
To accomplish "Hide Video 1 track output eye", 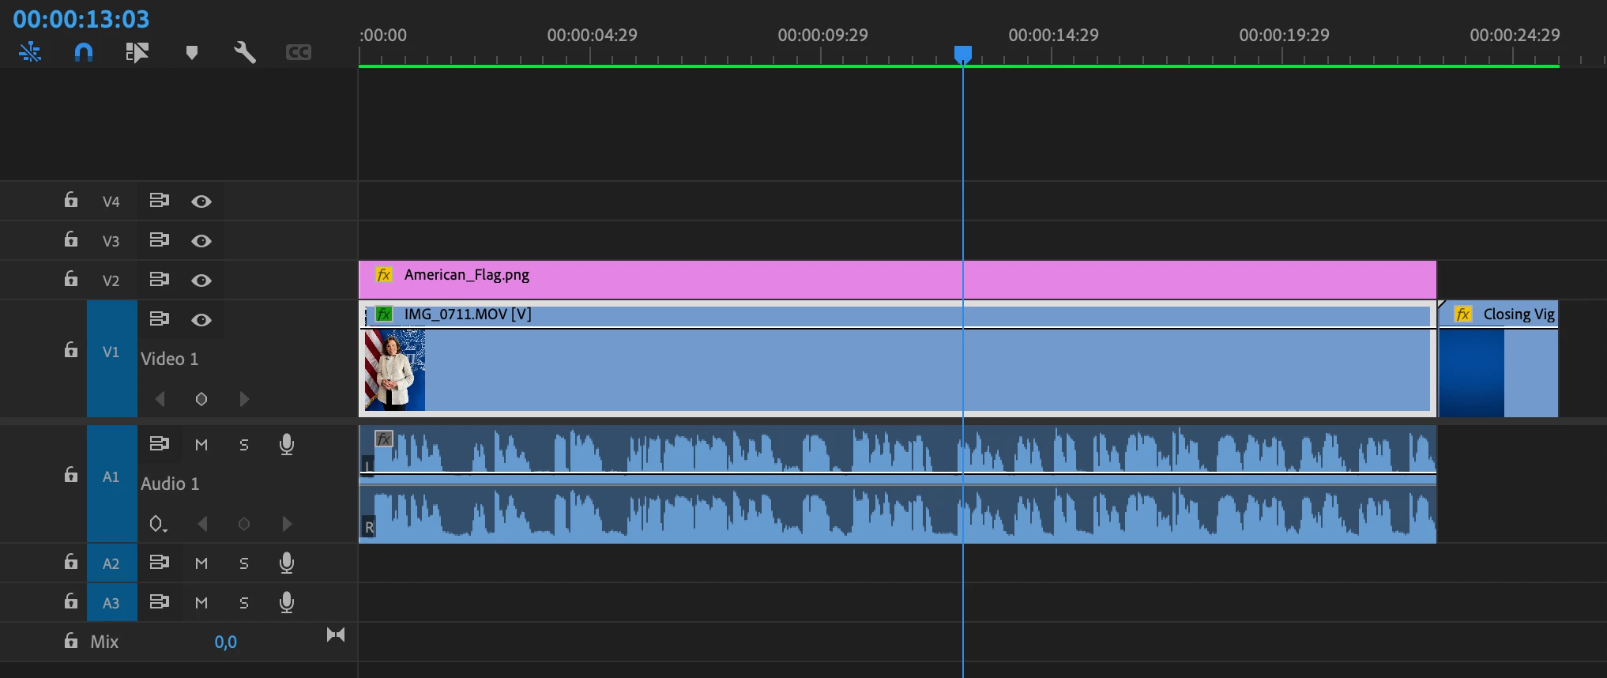I will [x=201, y=320].
